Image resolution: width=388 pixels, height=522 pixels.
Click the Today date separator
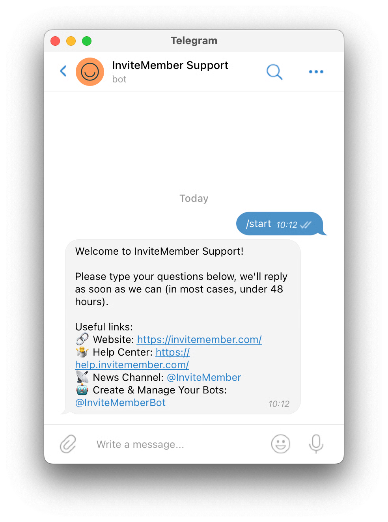194,198
